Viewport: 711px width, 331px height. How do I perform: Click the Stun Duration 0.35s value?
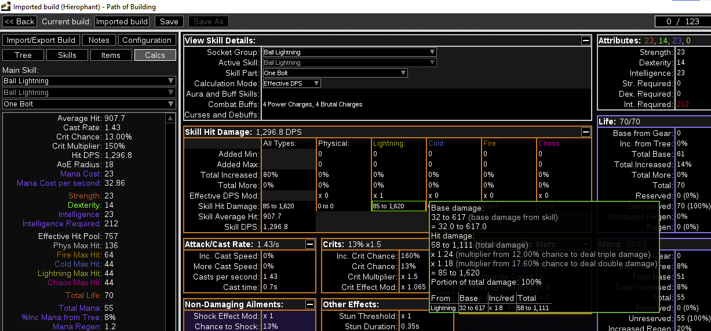(x=410, y=326)
